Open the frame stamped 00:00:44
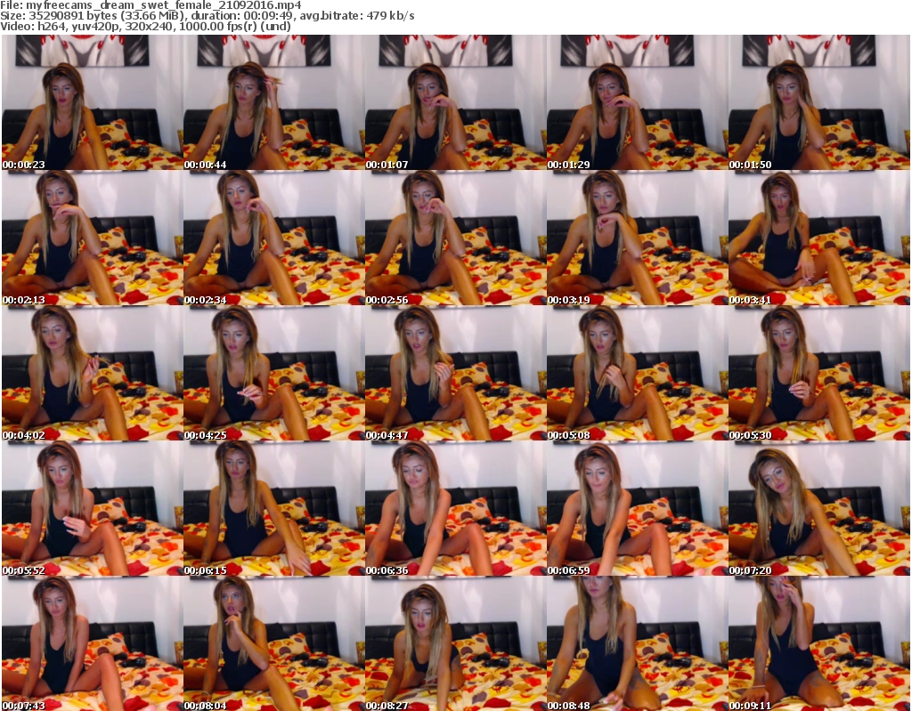The width and height of the screenshot is (912, 711). coord(274,102)
